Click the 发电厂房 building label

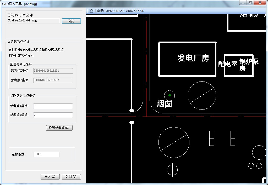[x=193, y=58]
